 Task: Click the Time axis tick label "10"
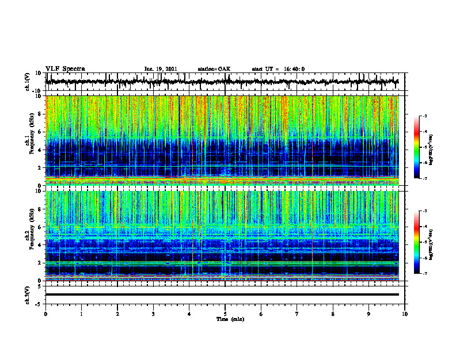pyautogui.click(x=405, y=314)
